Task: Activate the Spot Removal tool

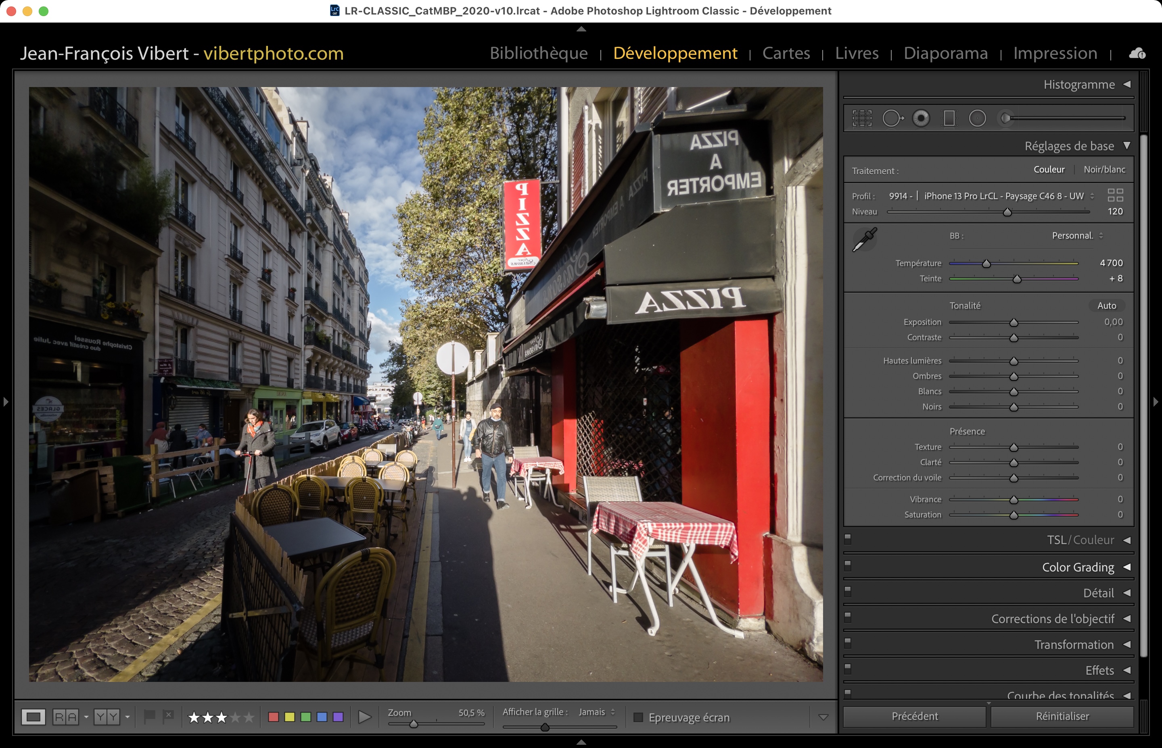Action: pyautogui.click(x=892, y=118)
